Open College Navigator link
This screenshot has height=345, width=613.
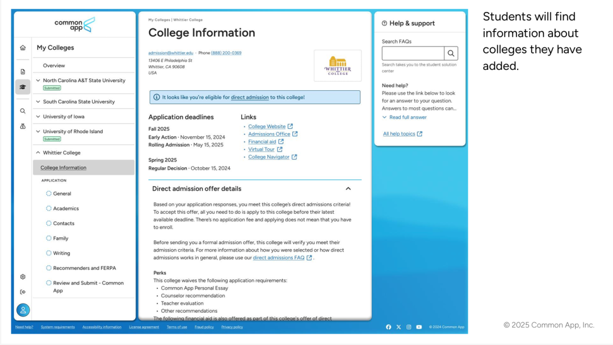click(268, 157)
